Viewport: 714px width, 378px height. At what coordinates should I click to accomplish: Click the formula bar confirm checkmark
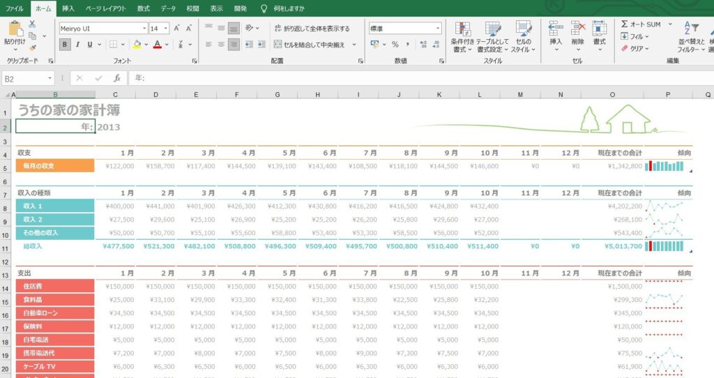pyautogui.click(x=98, y=78)
